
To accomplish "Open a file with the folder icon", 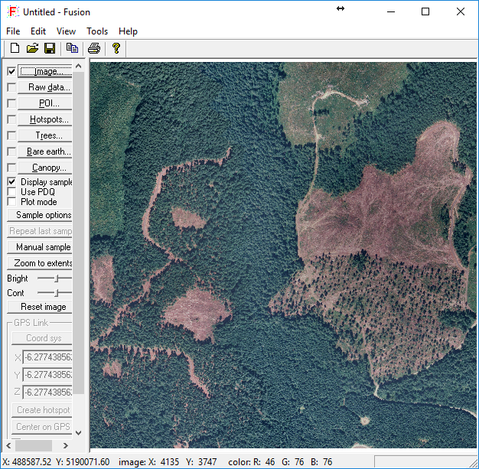I will click(x=32, y=48).
